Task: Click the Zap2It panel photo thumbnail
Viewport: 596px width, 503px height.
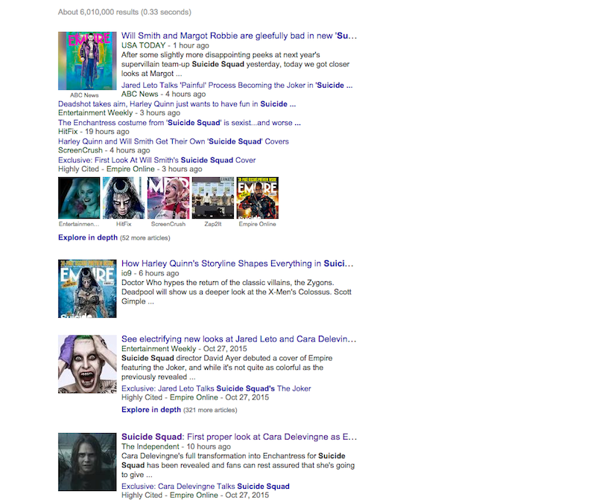Action: (213, 198)
